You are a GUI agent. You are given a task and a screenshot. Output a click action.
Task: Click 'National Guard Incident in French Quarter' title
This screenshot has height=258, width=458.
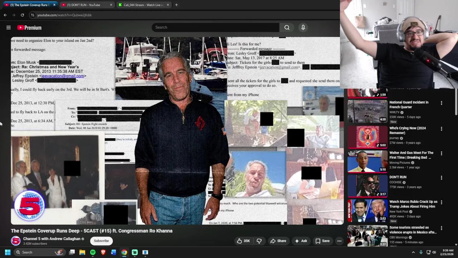tap(409, 105)
